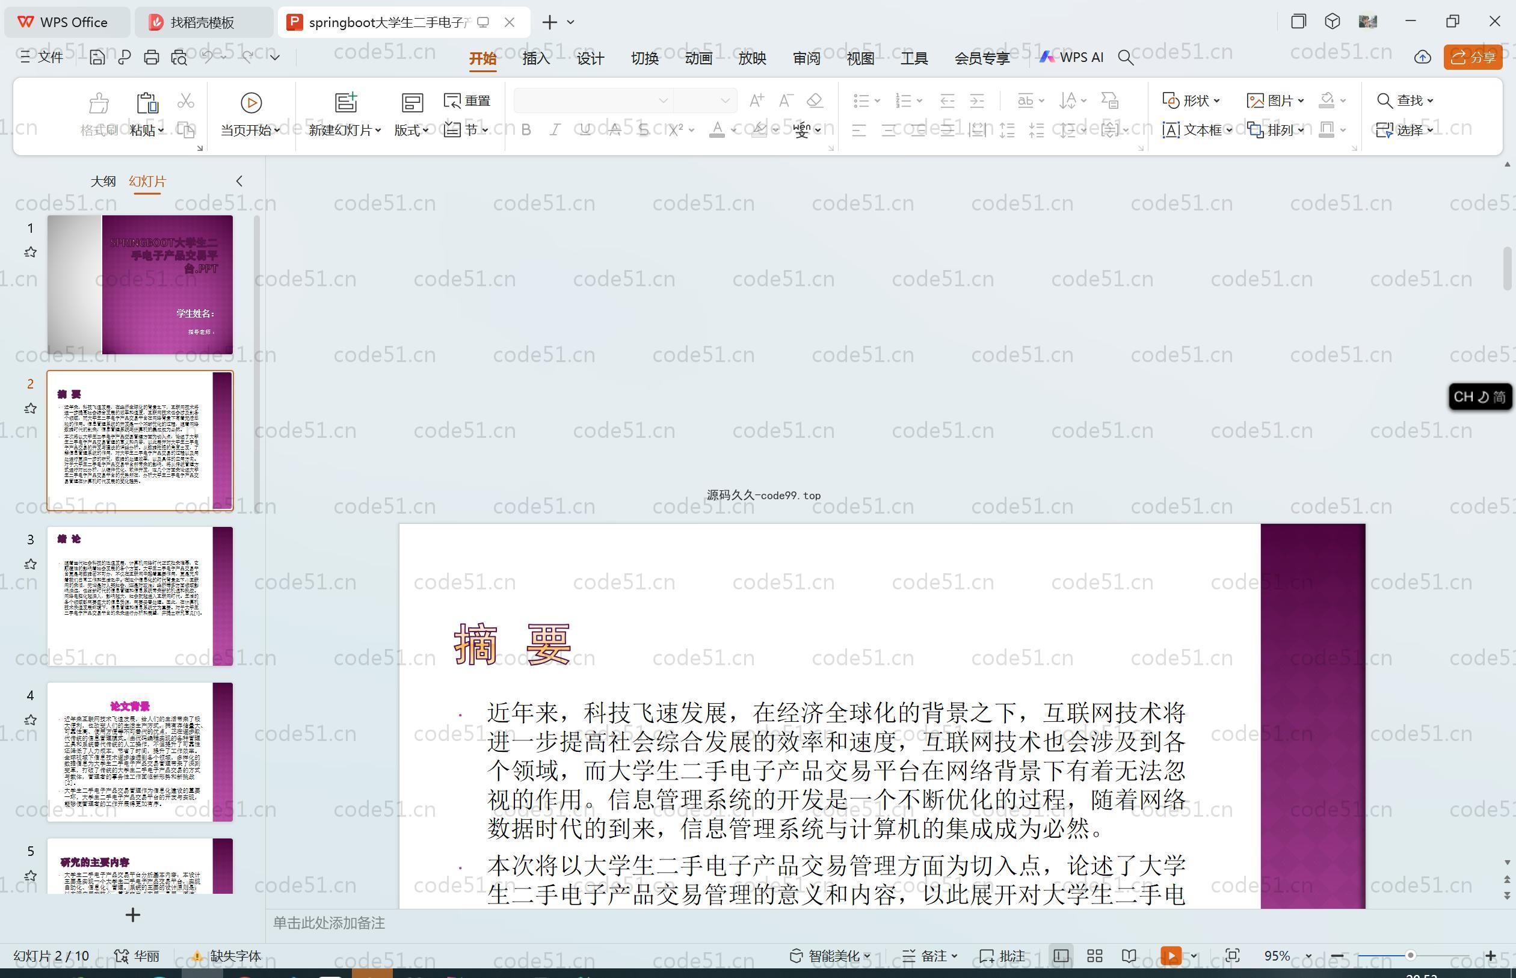Screen dimensions: 1516x978
Task: Click the zoom out minus icon
Action: click(1337, 956)
